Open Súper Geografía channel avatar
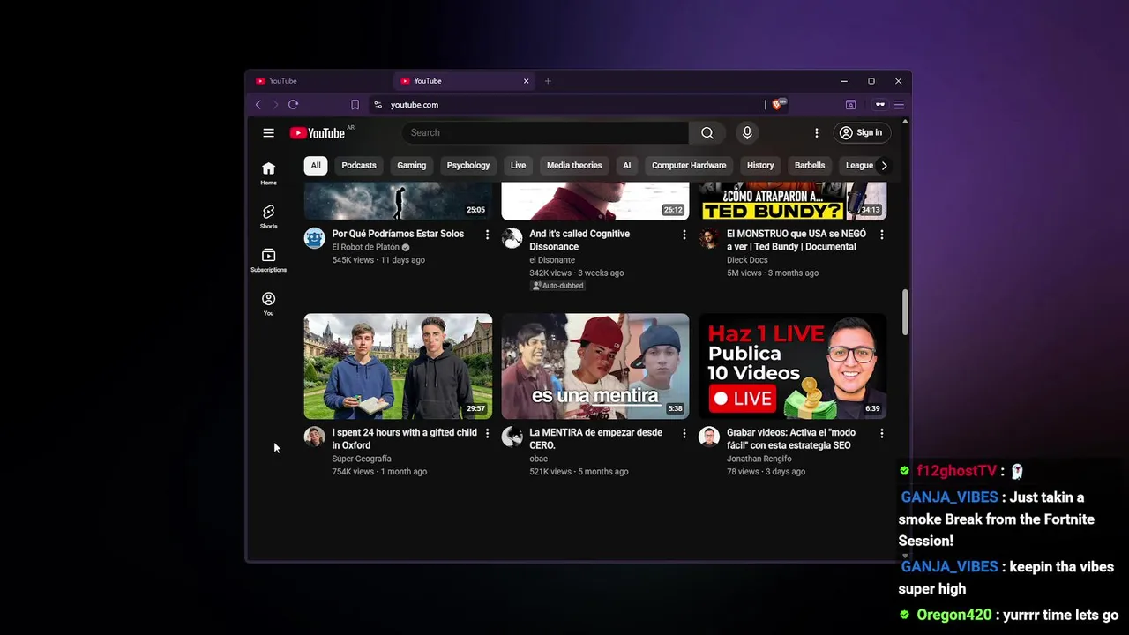Viewport: 1129px width, 635px height. click(315, 437)
